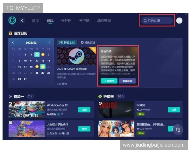Go to next month in the calendar
The width and height of the screenshot is (191, 153).
pyautogui.click(x=49, y=42)
